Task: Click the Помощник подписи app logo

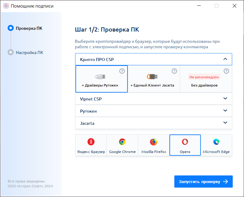Action: (x=6, y=6)
